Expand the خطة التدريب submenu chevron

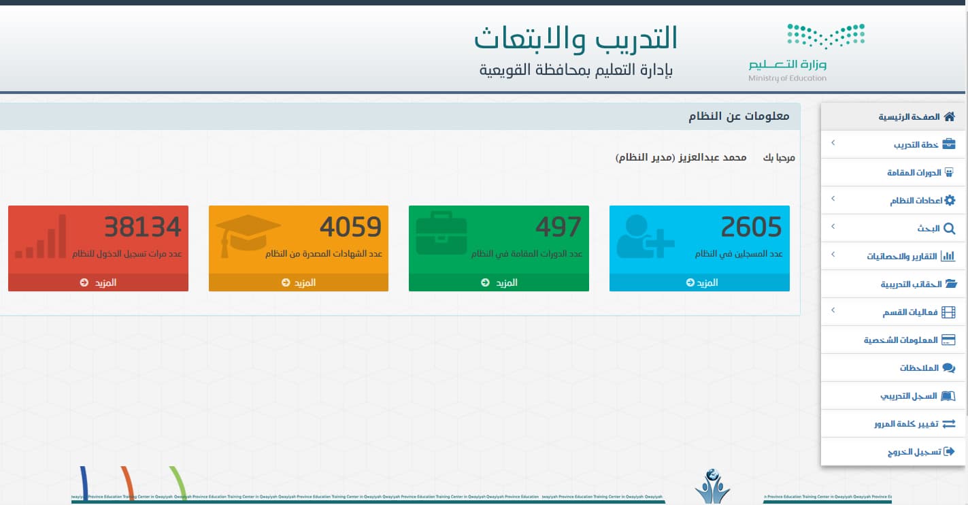[x=833, y=144]
